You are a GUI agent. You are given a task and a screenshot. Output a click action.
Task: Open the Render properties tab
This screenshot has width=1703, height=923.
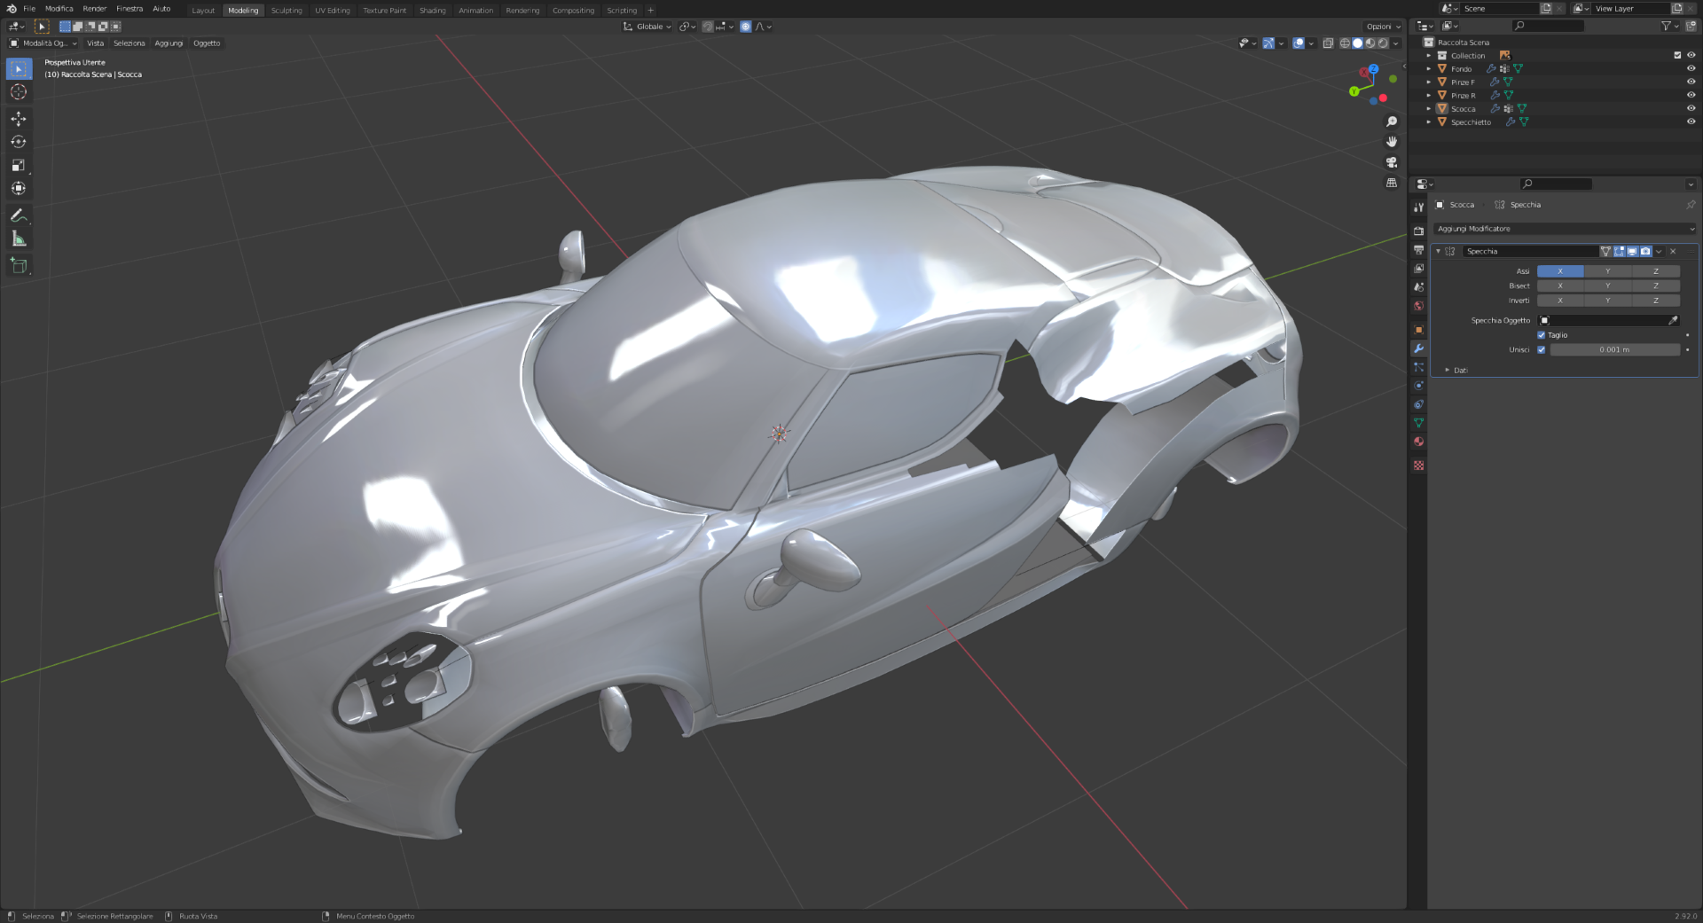tap(1419, 231)
